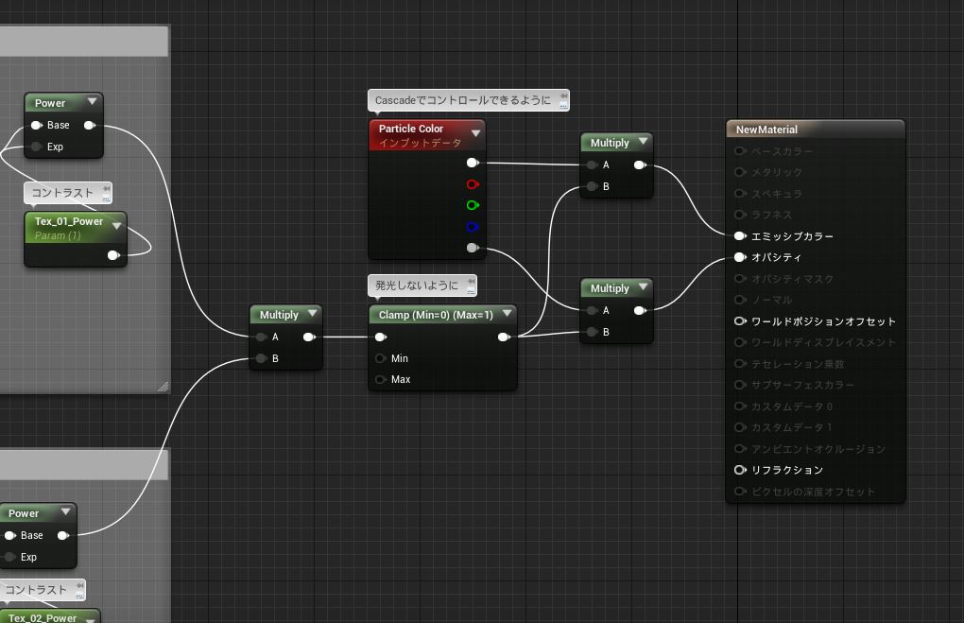Image resolution: width=964 pixels, height=623 pixels.
Task: Click the green channel pin on Particle Color
Action: point(473,205)
